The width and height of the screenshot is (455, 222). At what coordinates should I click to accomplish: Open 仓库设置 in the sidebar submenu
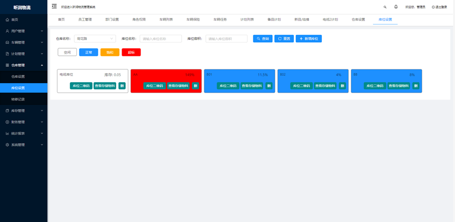pyautogui.click(x=24, y=76)
